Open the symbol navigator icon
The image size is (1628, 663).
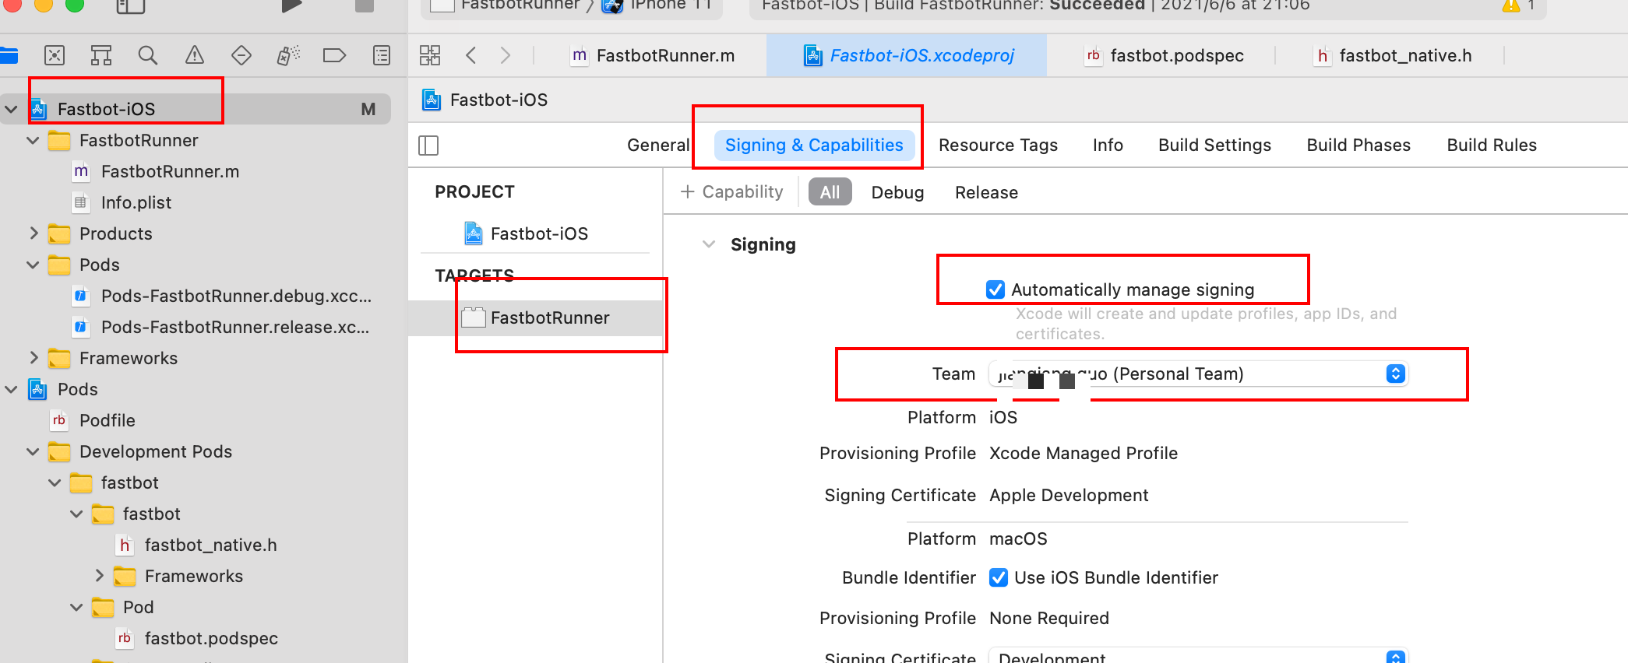pos(100,55)
